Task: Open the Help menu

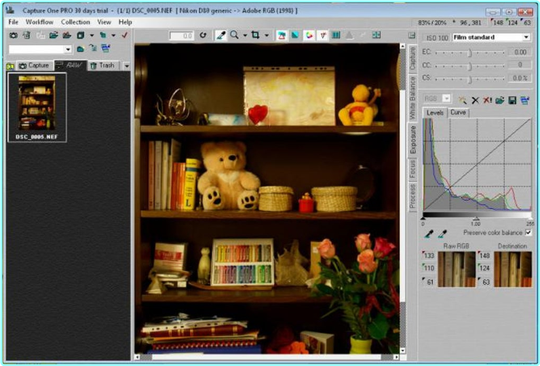Action: pos(126,22)
